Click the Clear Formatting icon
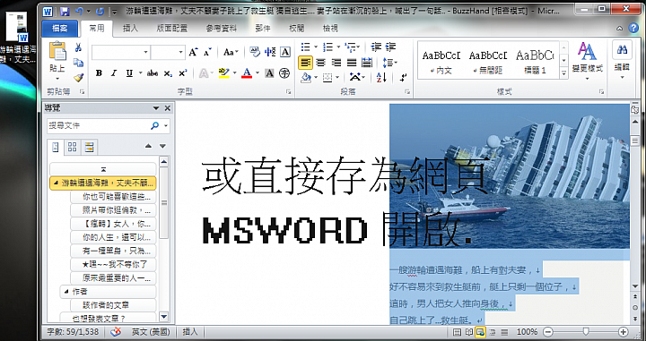Screen dimensions: 646x341 [x=255, y=52]
